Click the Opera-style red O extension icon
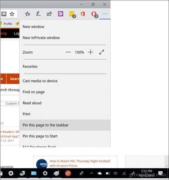This screenshot has height=180, width=169. [94, 14]
